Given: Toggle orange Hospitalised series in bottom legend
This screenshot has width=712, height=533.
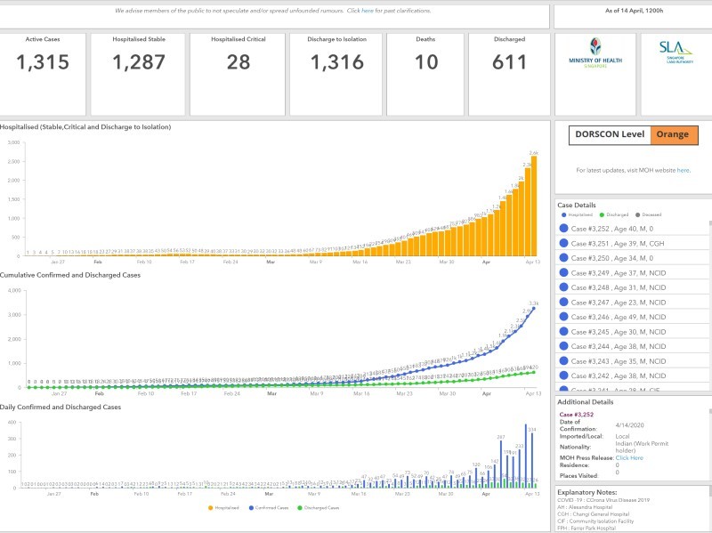Looking at the screenshot, I should point(223,507).
